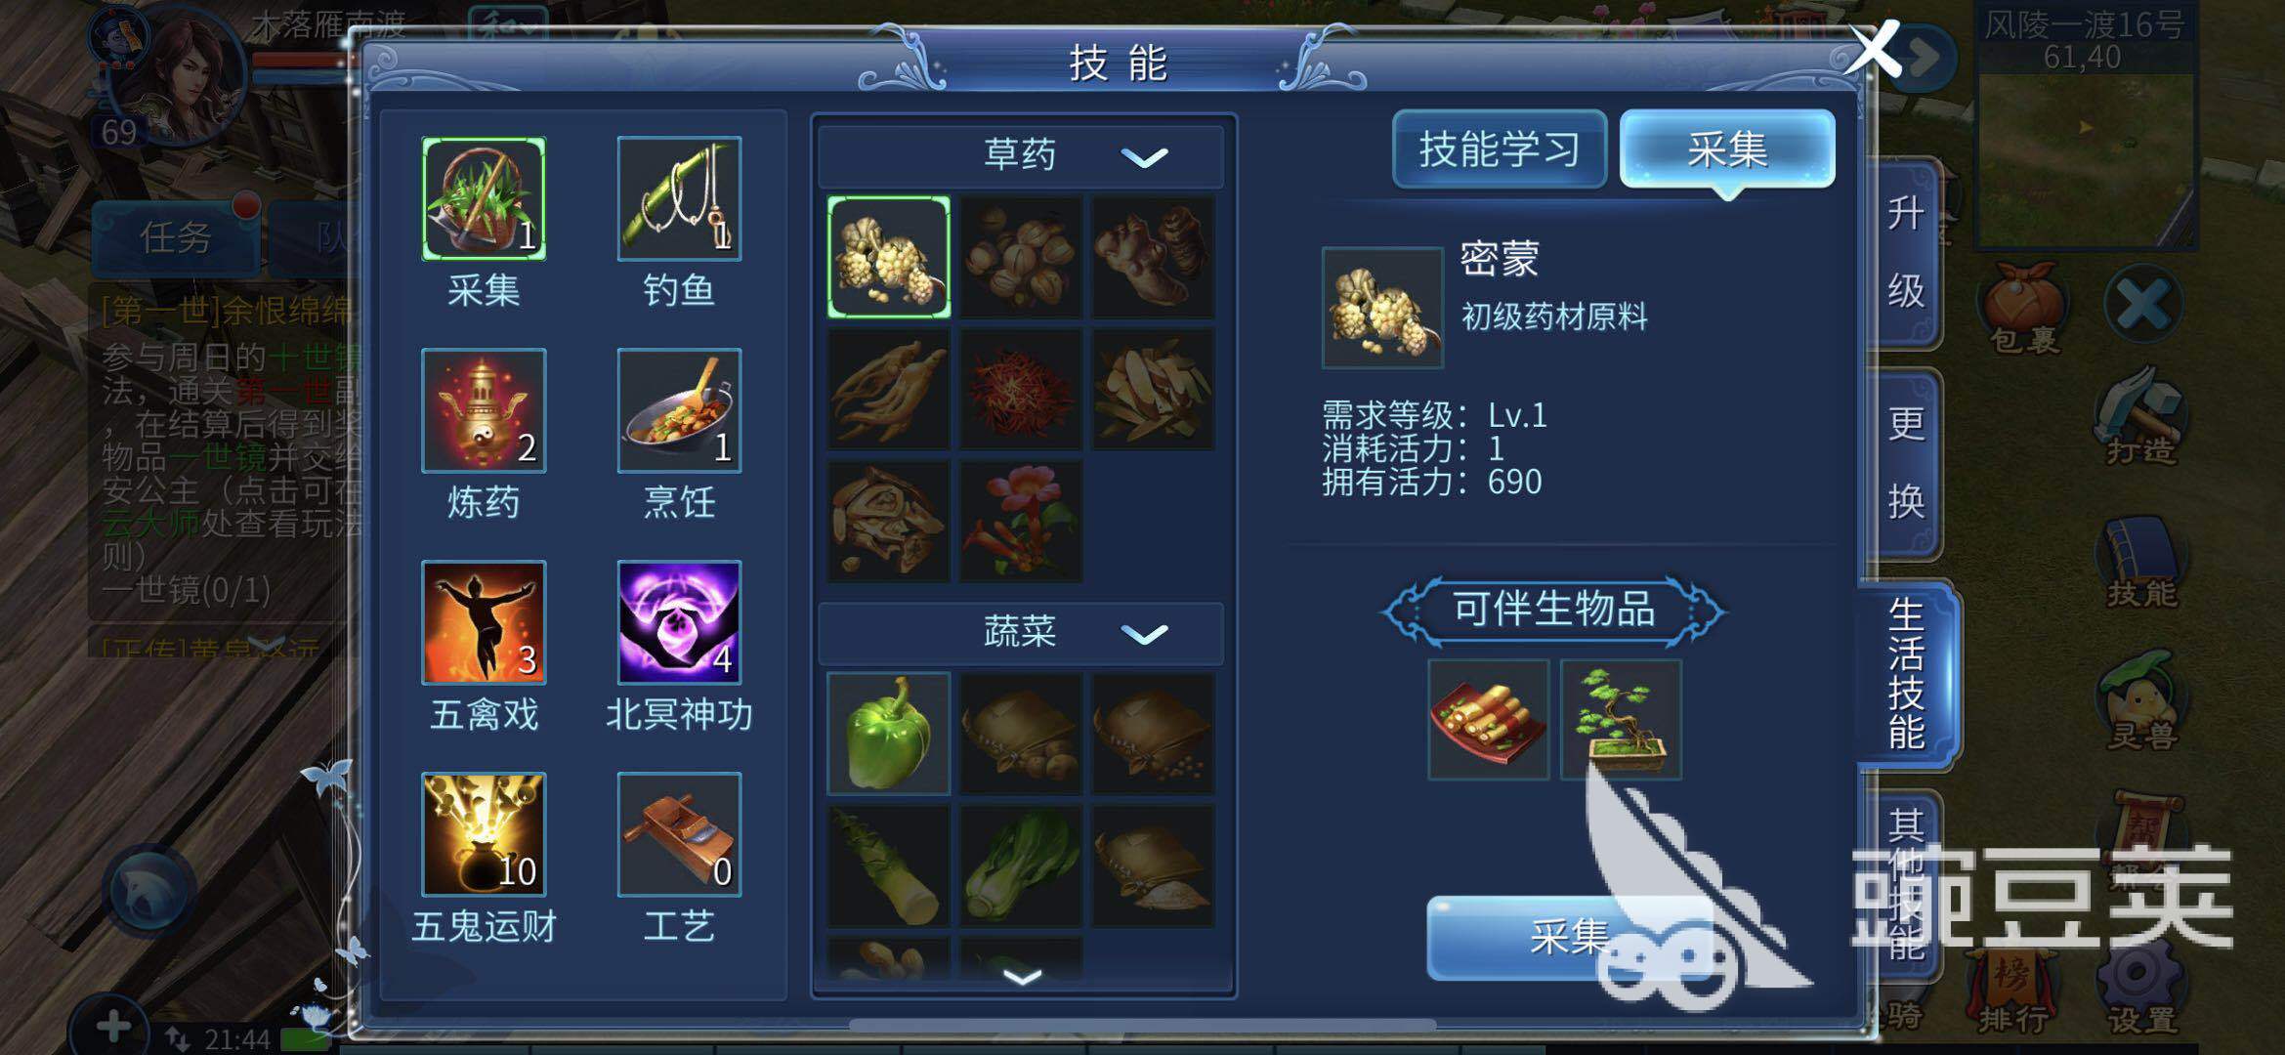Collapse the 蔬菜 vegetables category
The height and width of the screenshot is (1055, 2285).
(1144, 634)
